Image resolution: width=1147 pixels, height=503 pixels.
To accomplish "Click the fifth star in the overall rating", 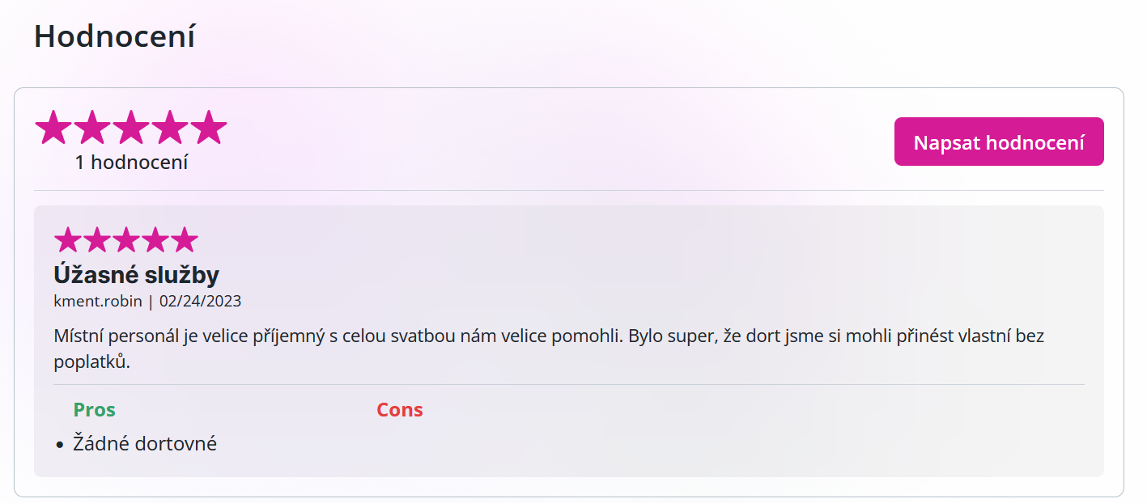I will (x=209, y=128).
